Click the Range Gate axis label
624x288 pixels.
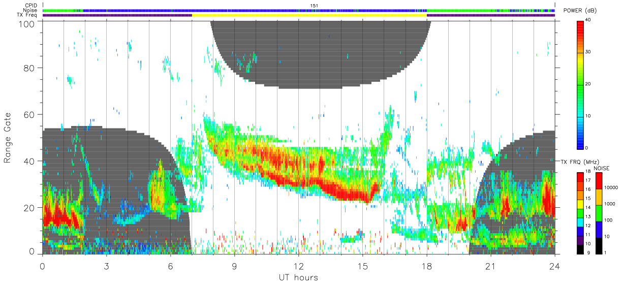point(8,138)
